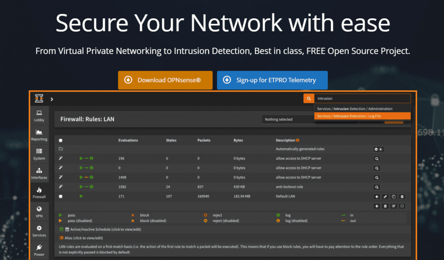Viewport: 444px width, 260px height.
Task: Click Sign-up for ETPRO Telemetry button
Action: [x=272, y=80]
